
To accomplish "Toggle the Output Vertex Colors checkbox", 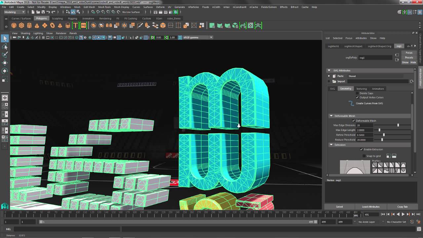I will [357, 97].
